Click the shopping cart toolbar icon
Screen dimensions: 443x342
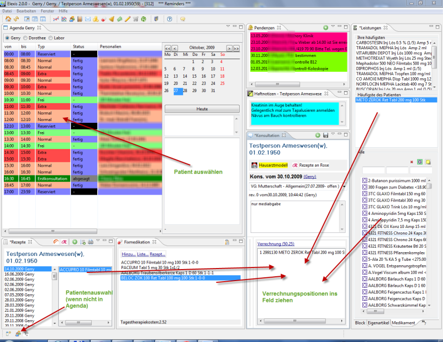point(136,19)
